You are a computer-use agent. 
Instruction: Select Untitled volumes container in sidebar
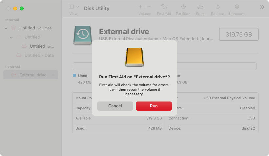[31, 28]
